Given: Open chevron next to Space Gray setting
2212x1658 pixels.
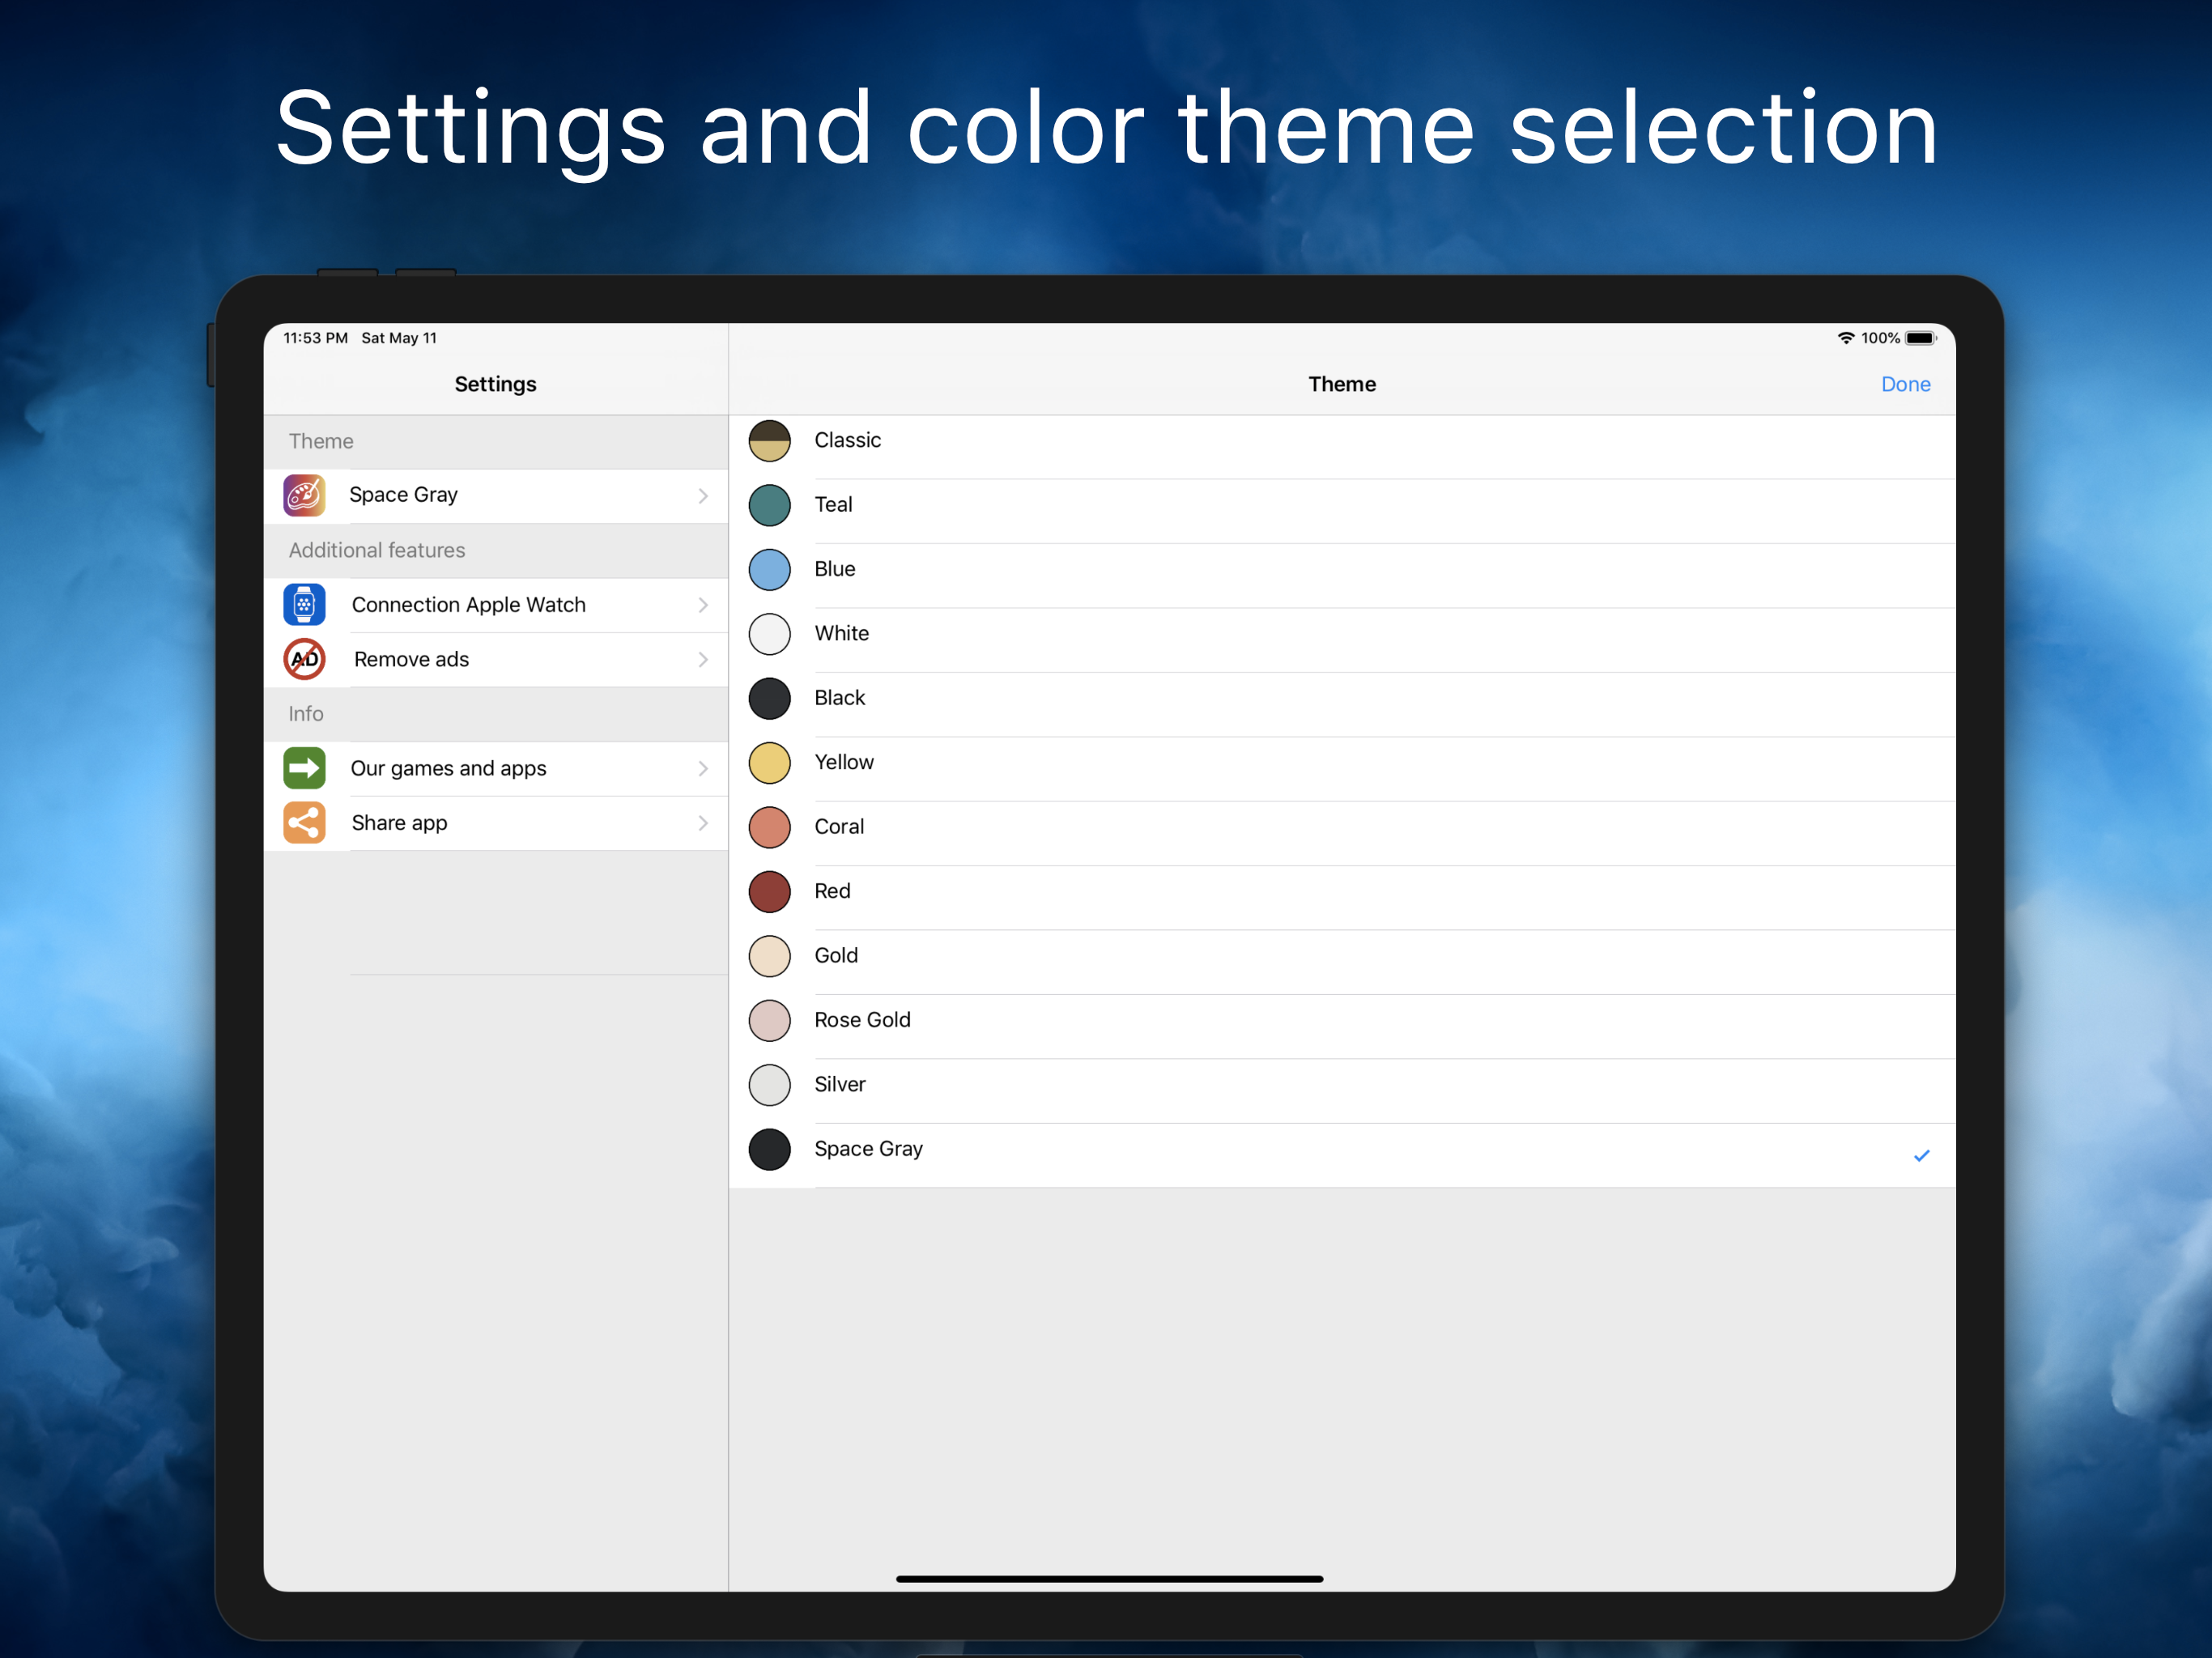Looking at the screenshot, I should [x=703, y=496].
